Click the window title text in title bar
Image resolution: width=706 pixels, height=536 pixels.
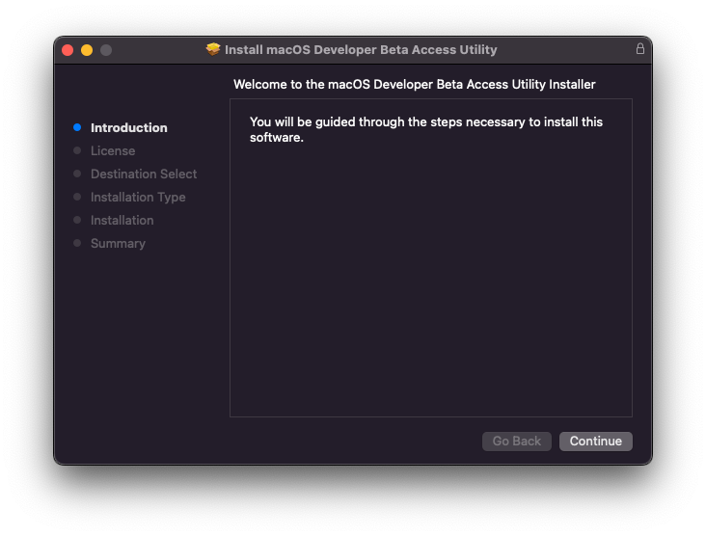pos(361,49)
